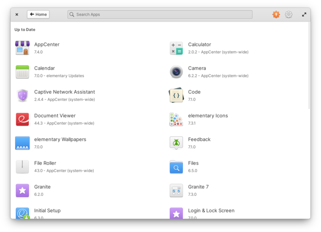This screenshot has height=232, width=321.
Task: Click the elementary Wallpapers blue icon
Action: pyautogui.click(x=22, y=143)
